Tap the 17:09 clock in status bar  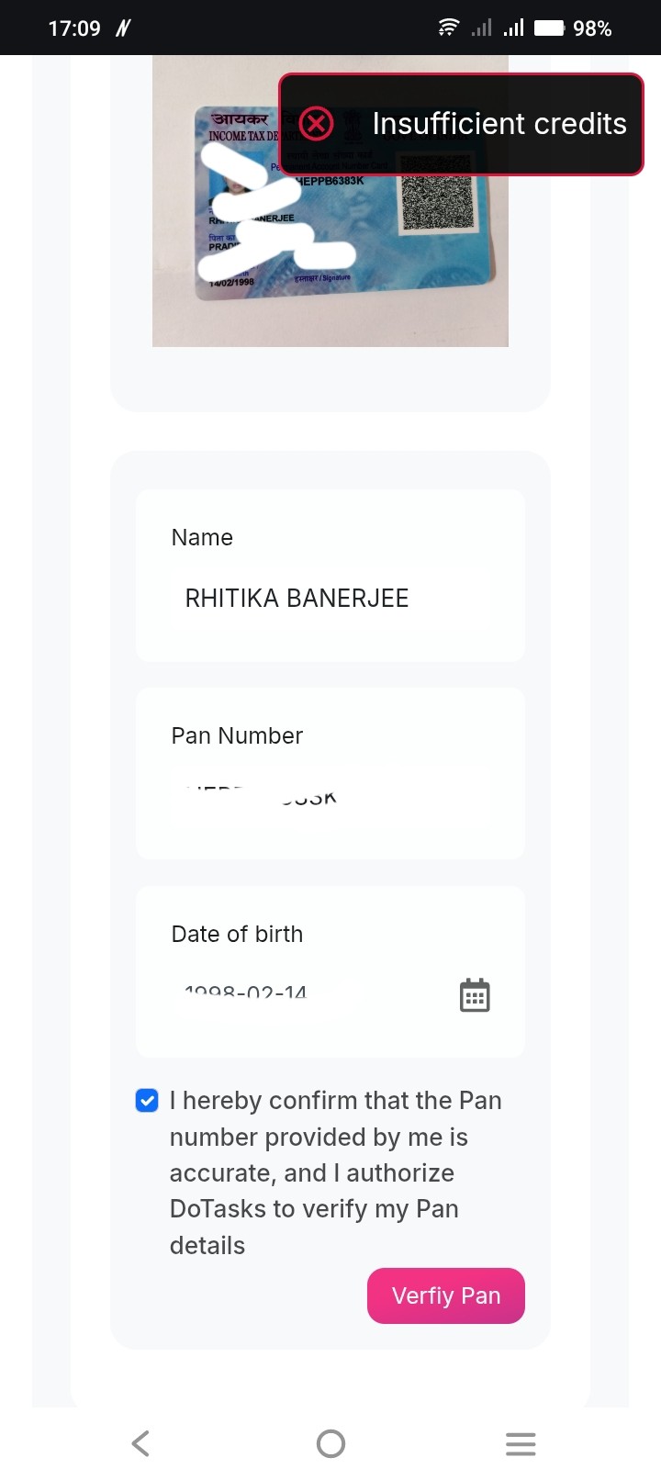pos(74,28)
